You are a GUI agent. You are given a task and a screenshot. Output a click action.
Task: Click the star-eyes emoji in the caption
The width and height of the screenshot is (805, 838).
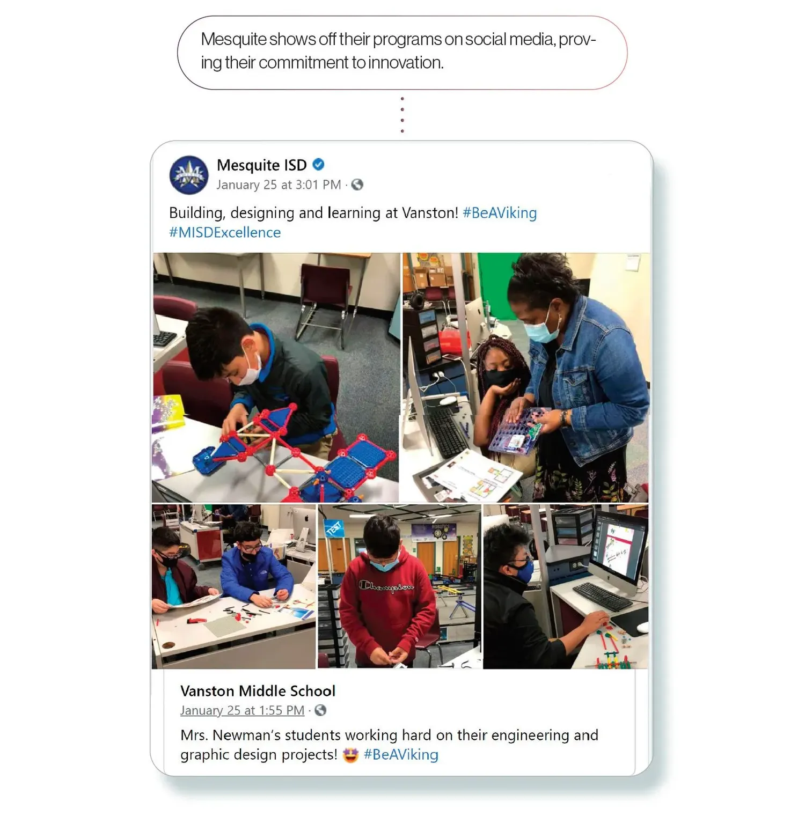350,755
